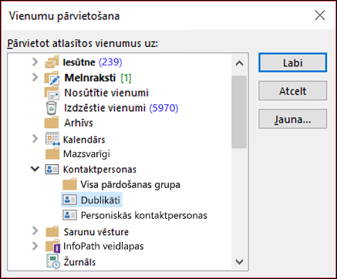Select the Dublikāti folder name
Image resolution: width=337 pixels, height=279 pixels.
pyautogui.click(x=100, y=200)
